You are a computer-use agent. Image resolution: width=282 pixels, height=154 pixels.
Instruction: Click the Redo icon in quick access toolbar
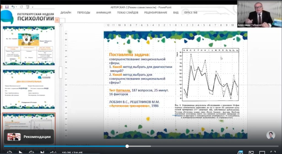point(21,7)
